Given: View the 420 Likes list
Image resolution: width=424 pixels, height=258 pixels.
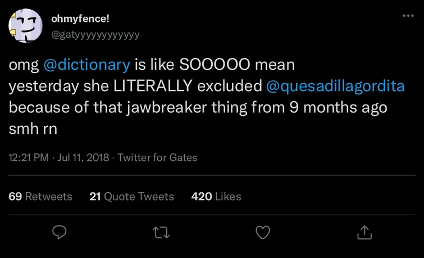Looking at the screenshot, I should pyautogui.click(x=216, y=196).
